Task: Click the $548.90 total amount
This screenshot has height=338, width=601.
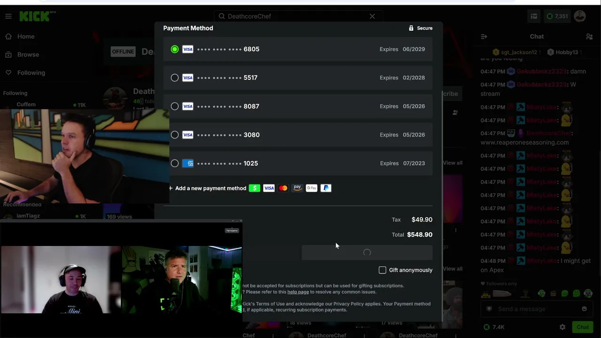Action: pyautogui.click(x=420, y=235)
